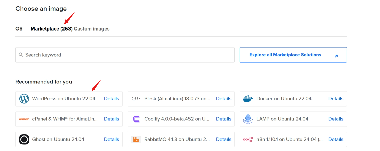Viewport: 380px width, 151px height.
Task: Click the Docker whale icon
Action: (x=248, y=99)
